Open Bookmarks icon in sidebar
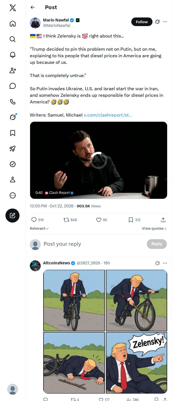Image resolution: width=172 pixels, height=401 pixels. 13,133
